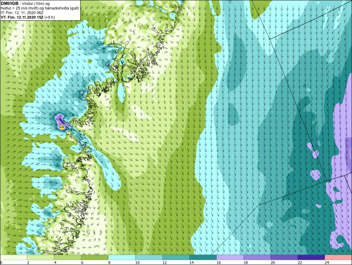
Task: Click the 'Vindur (10m) og' heading text
Action: [36, 4]
